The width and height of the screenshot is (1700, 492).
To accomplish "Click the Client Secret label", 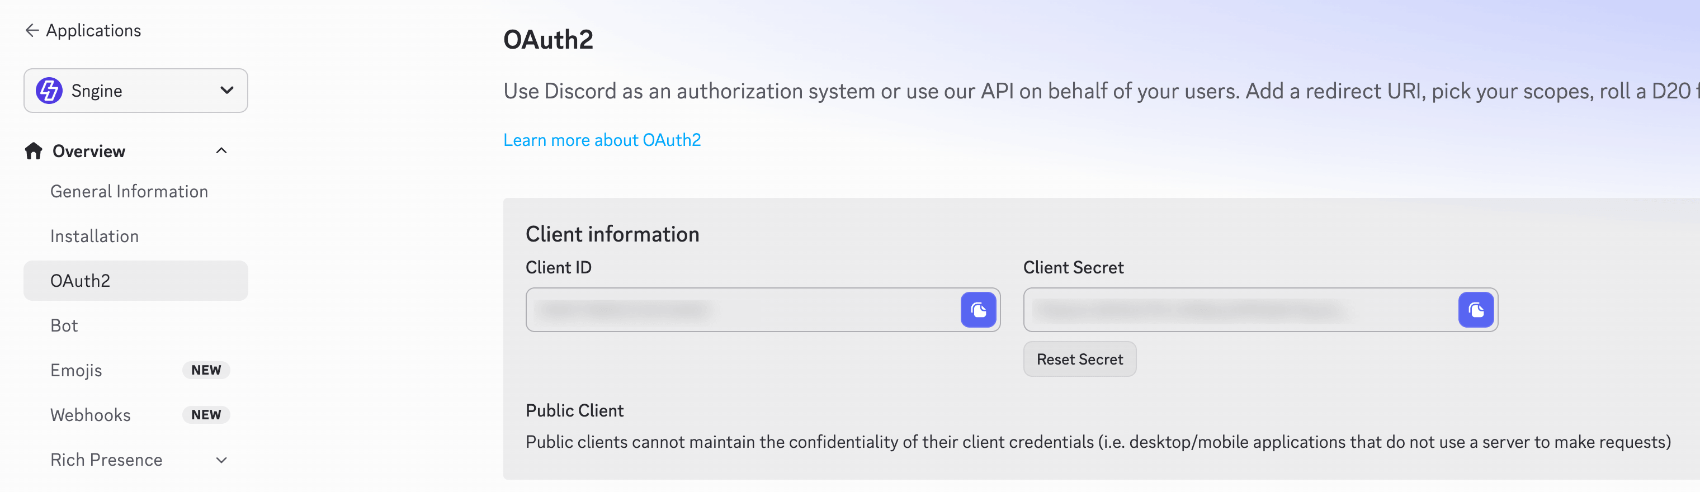I will point(1073,268).
